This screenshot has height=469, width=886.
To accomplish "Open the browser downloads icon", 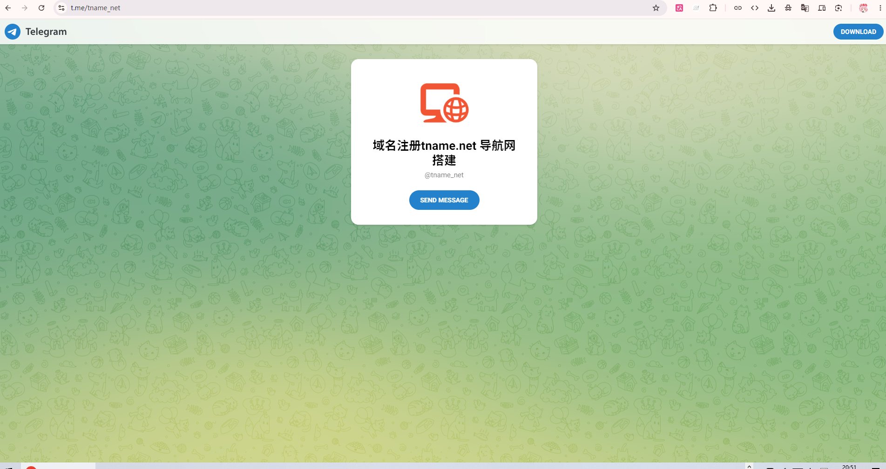I will pyautogui.click(x=771, y=8).
